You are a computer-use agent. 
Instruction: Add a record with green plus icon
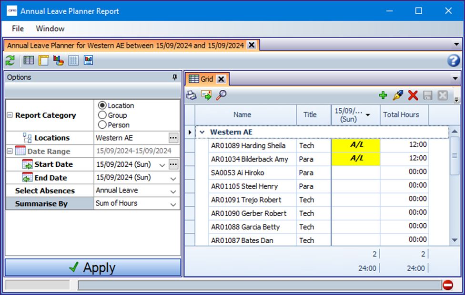pyautogui.click(x=383, y=95)
